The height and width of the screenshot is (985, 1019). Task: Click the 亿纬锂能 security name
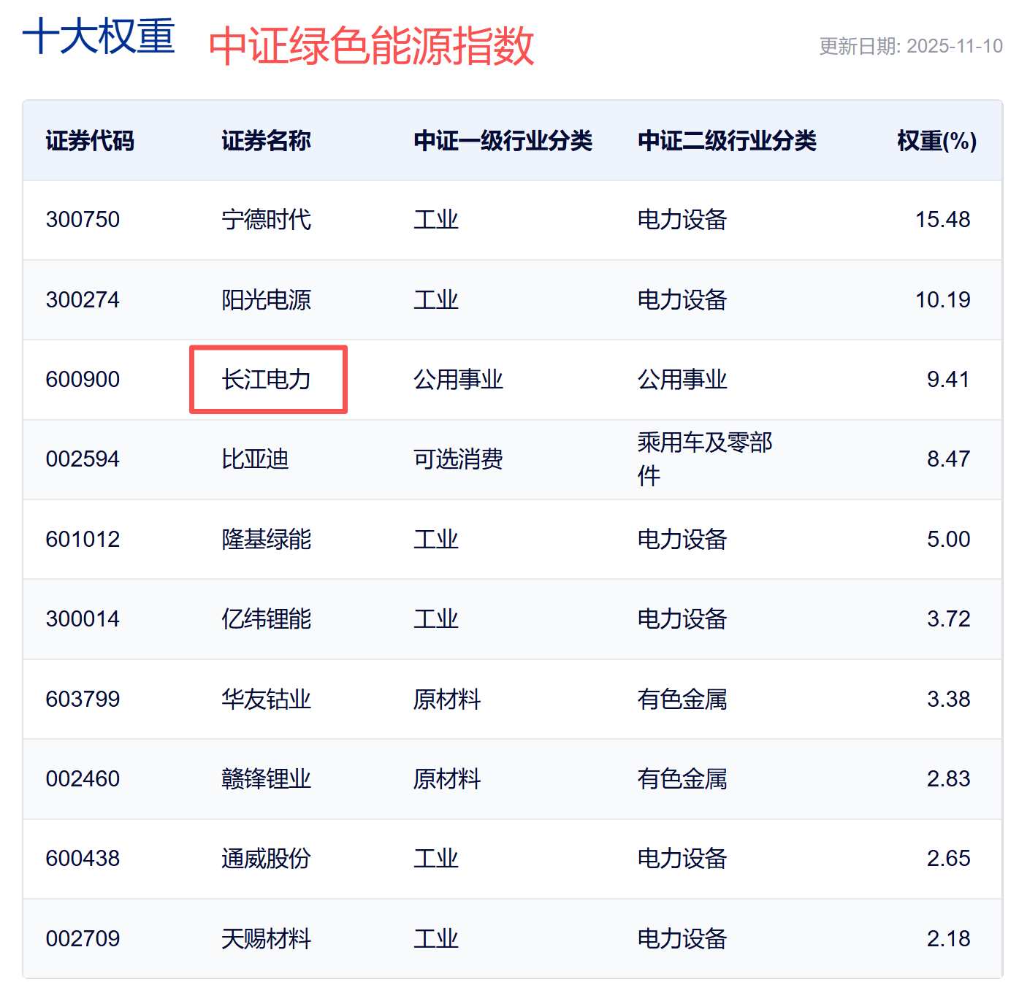point(266,618)
